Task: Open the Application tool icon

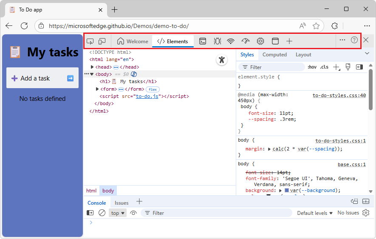Action: [x=275, y=41]
